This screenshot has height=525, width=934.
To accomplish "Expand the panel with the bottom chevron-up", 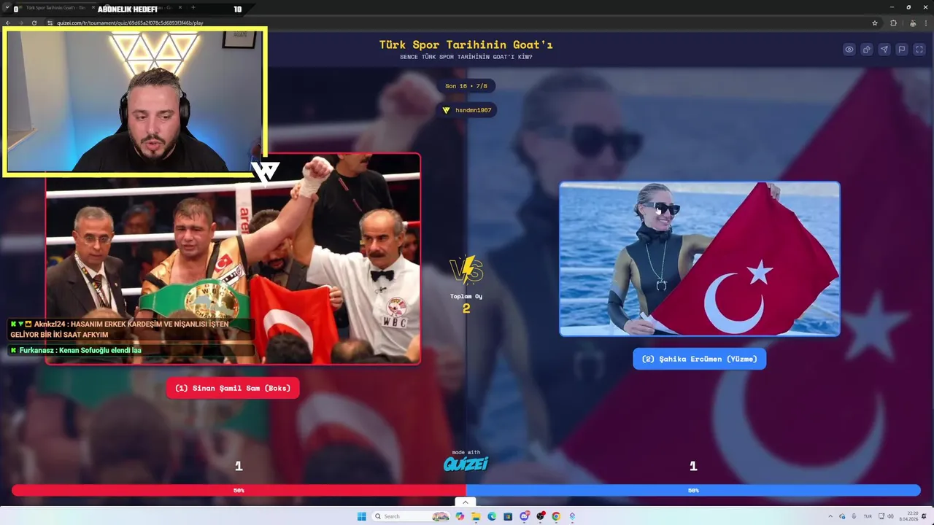I will (466, 502).
